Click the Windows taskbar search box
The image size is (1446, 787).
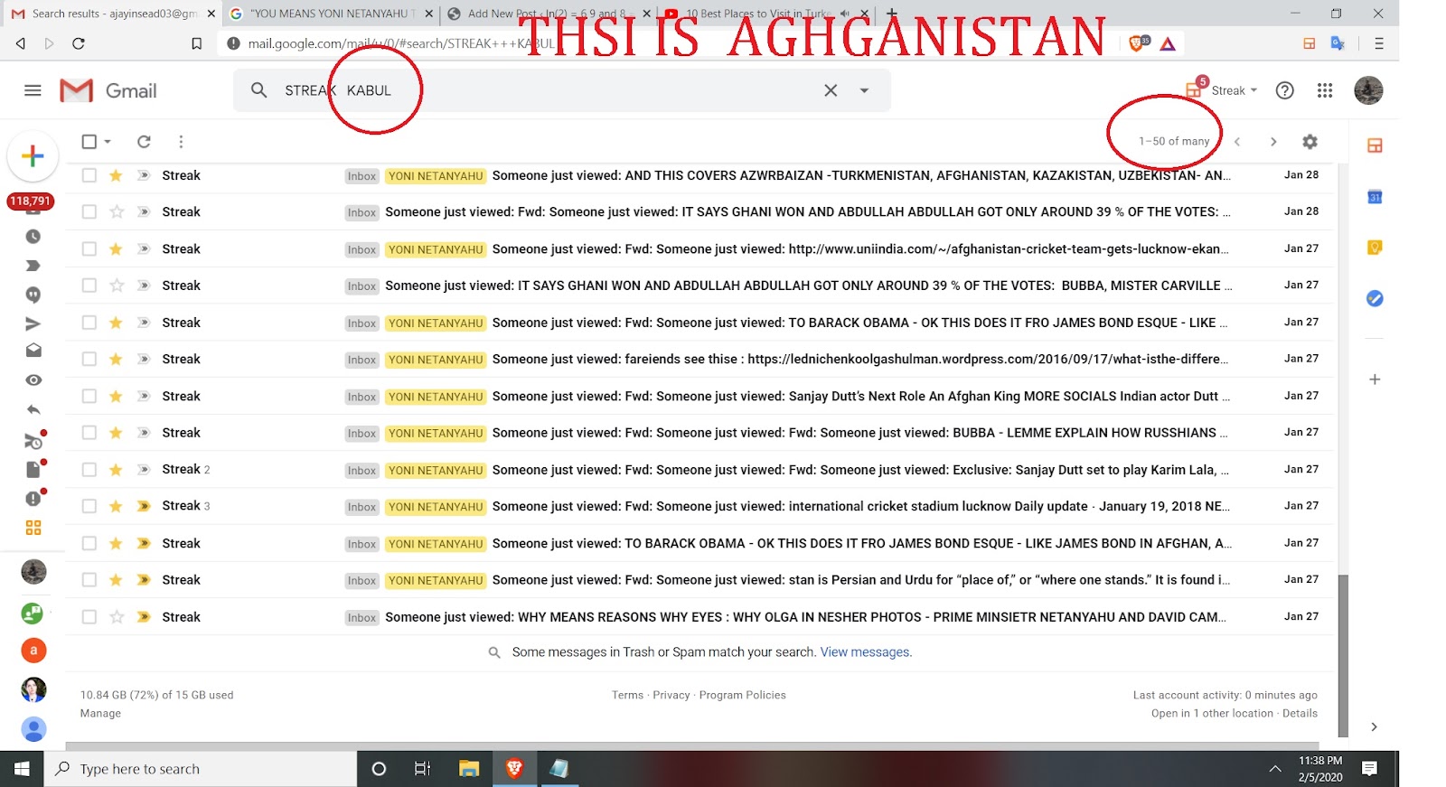(x=203, y=769)
